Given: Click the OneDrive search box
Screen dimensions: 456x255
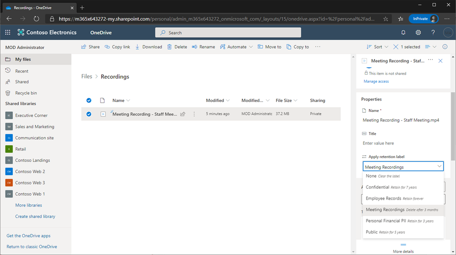Looking at the screenshot, I should [x=228, y=32].
